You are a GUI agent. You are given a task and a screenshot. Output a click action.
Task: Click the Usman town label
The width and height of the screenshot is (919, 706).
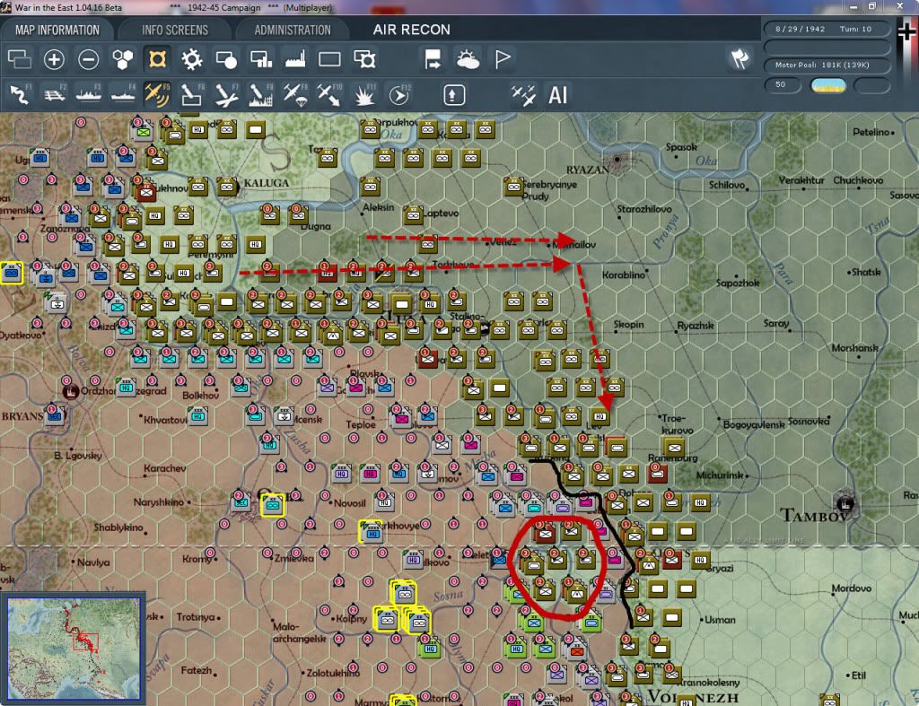point(720,619)
